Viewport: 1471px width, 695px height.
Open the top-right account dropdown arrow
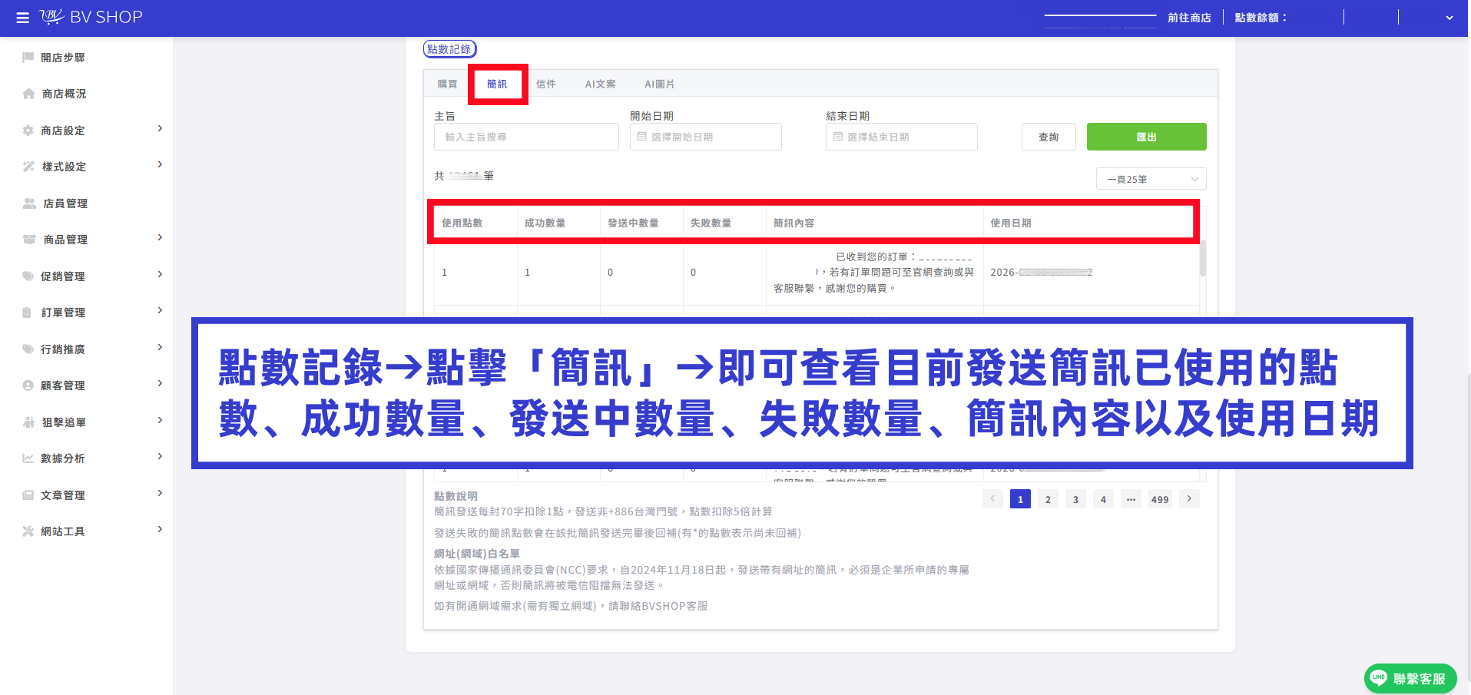coord(1449,18)
